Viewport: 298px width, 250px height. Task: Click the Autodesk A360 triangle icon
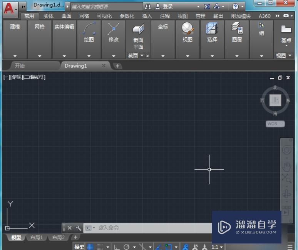tap(217, 7)
